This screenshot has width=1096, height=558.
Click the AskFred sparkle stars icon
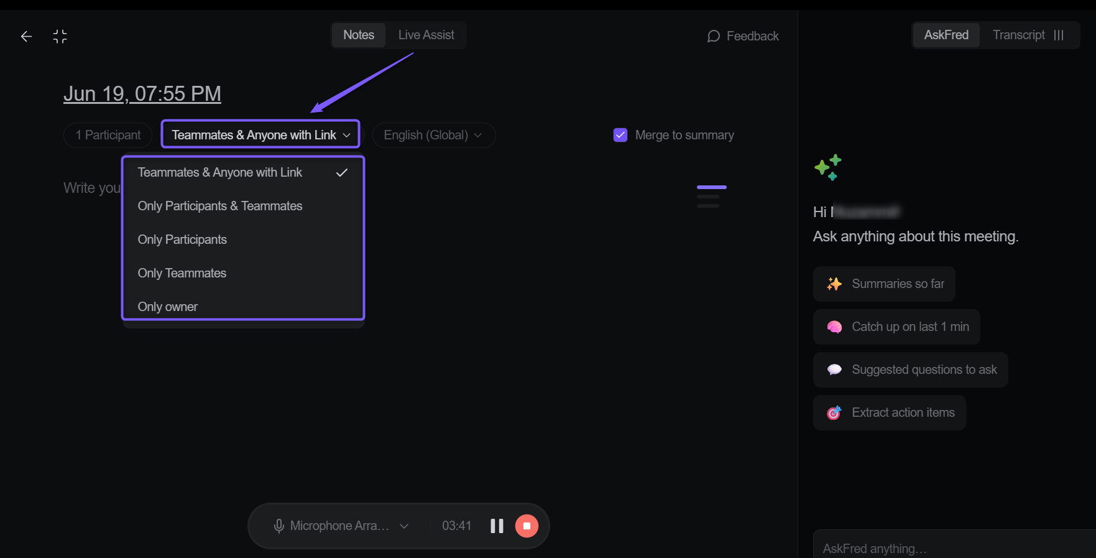coord(827,167)
